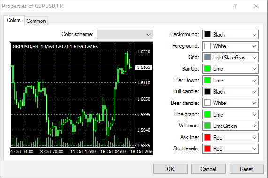268x178 pixels.
Task: Click the Bear candle white color swatch
Action: [207, 103]
